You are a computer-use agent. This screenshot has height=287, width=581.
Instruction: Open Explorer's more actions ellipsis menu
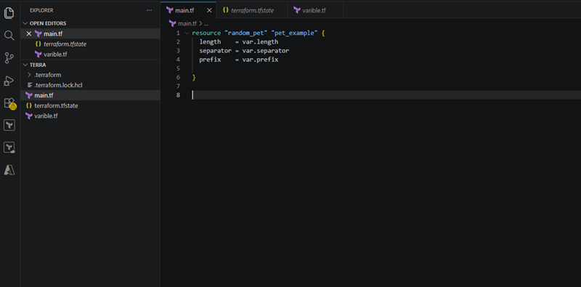(150, 10)
